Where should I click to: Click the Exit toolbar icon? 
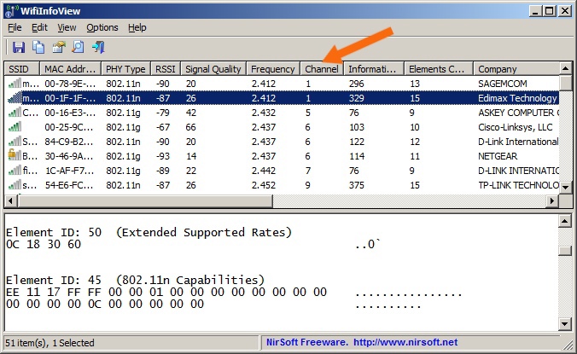pyautogui.click(x=98, y=48)
